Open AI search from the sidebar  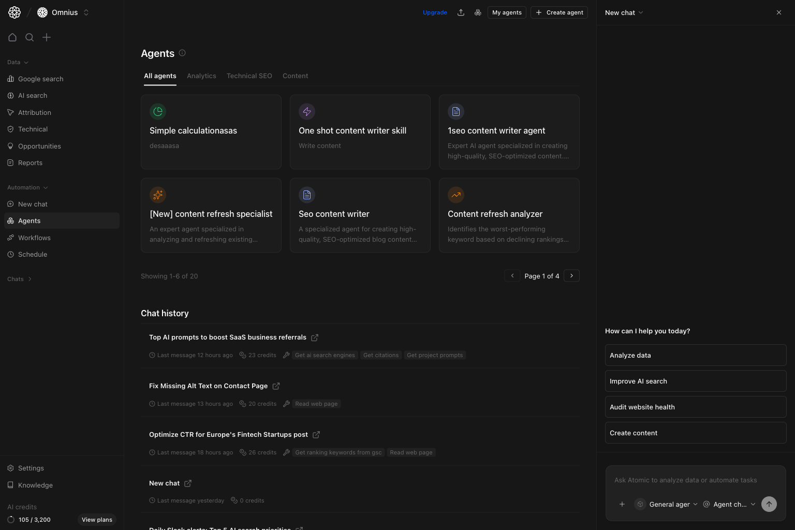tap(33, 95)
